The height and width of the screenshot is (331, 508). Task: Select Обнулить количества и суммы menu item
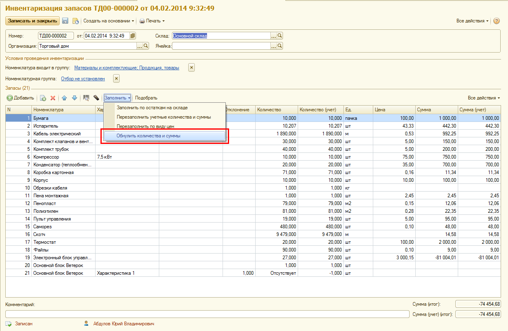(148, 136)
